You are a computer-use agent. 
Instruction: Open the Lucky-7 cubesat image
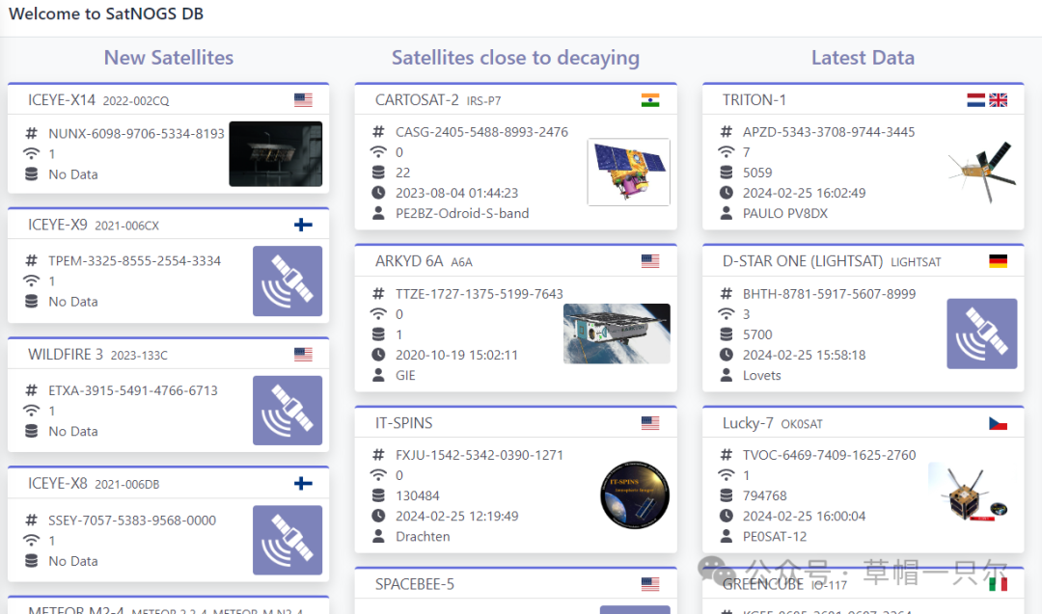(x=969, y=493)
